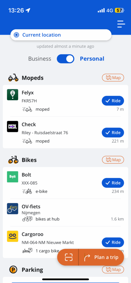
Task: Ride the Felyx moped FKR57H
Action: (x=113, y=101)
